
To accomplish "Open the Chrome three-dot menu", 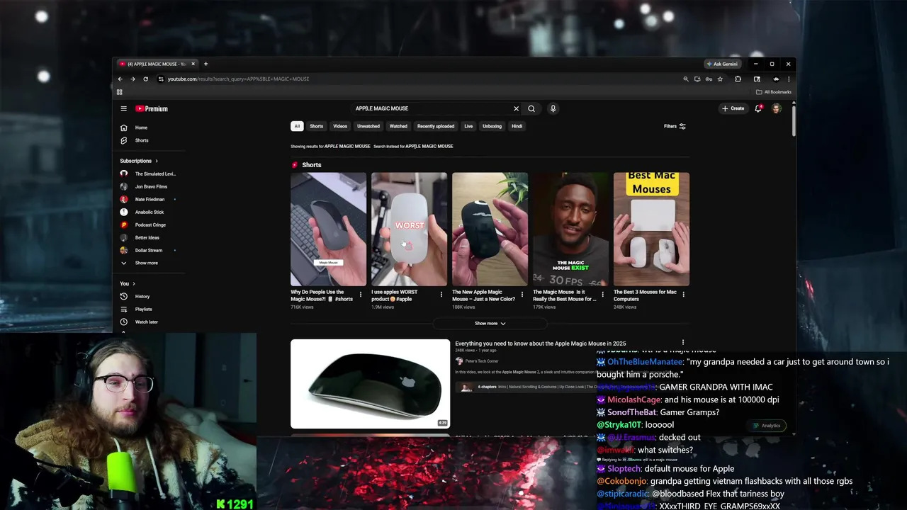I will (x=789, y=79).
